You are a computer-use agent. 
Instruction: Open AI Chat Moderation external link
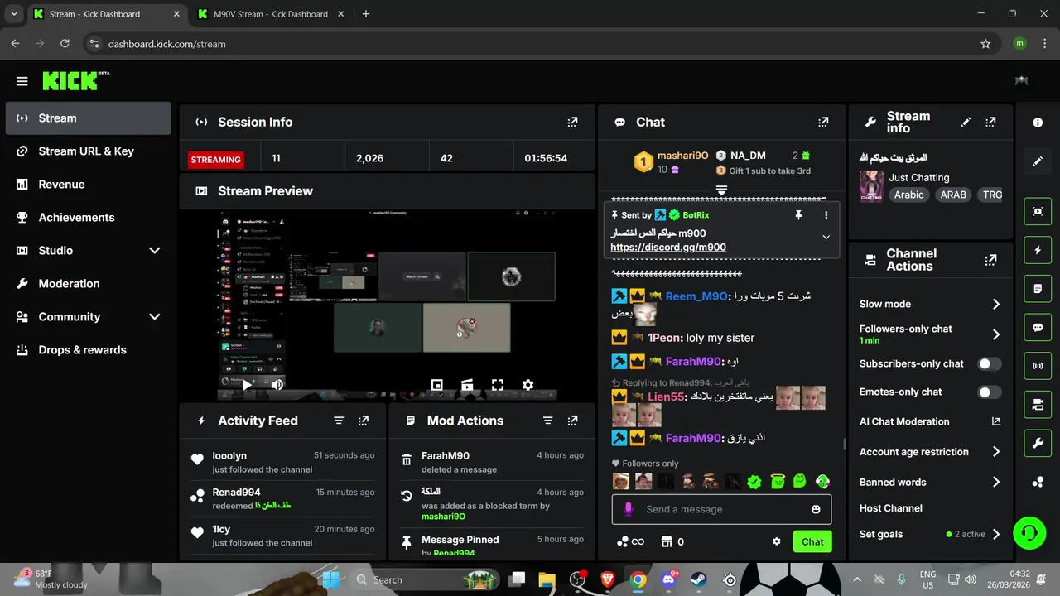coord(996,421)
